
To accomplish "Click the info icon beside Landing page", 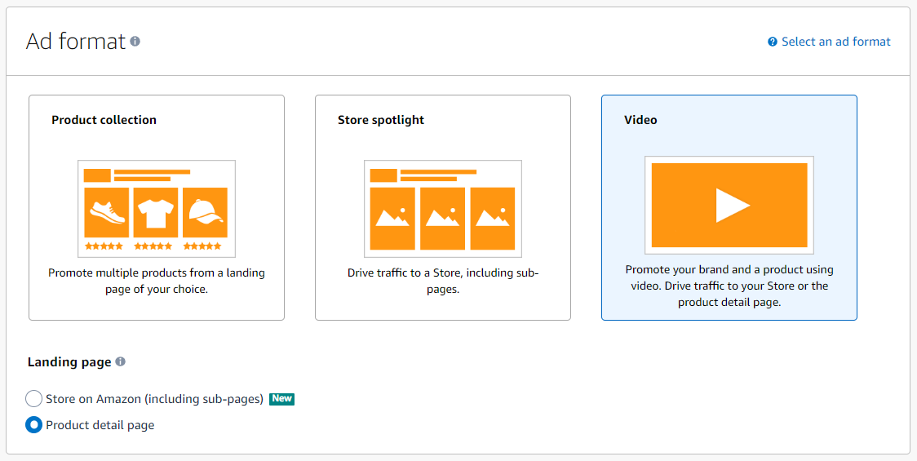I will [121, 362].
